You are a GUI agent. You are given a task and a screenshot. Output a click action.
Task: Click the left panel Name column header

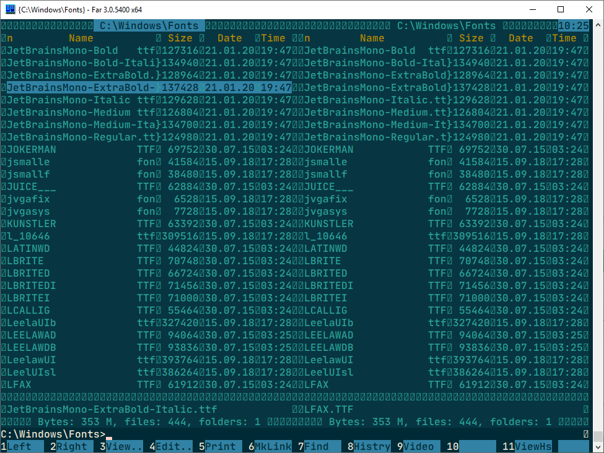pos(81,38)
